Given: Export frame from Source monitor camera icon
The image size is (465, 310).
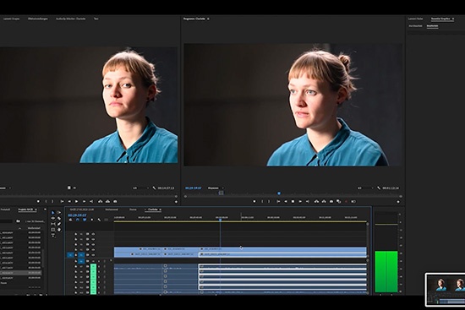Looking at the screenshot, I should click(x=115, y=201).
